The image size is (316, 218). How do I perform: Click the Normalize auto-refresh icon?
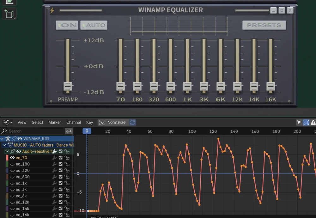(x=133, y=122)
